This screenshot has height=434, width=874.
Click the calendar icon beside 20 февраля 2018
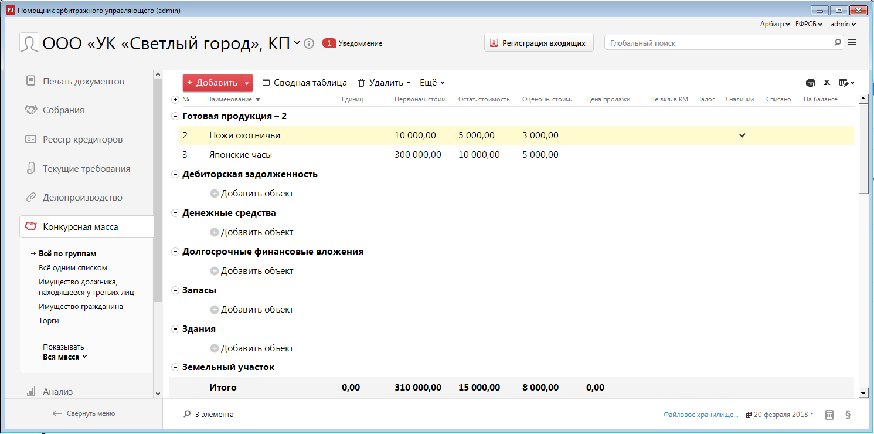749,415
